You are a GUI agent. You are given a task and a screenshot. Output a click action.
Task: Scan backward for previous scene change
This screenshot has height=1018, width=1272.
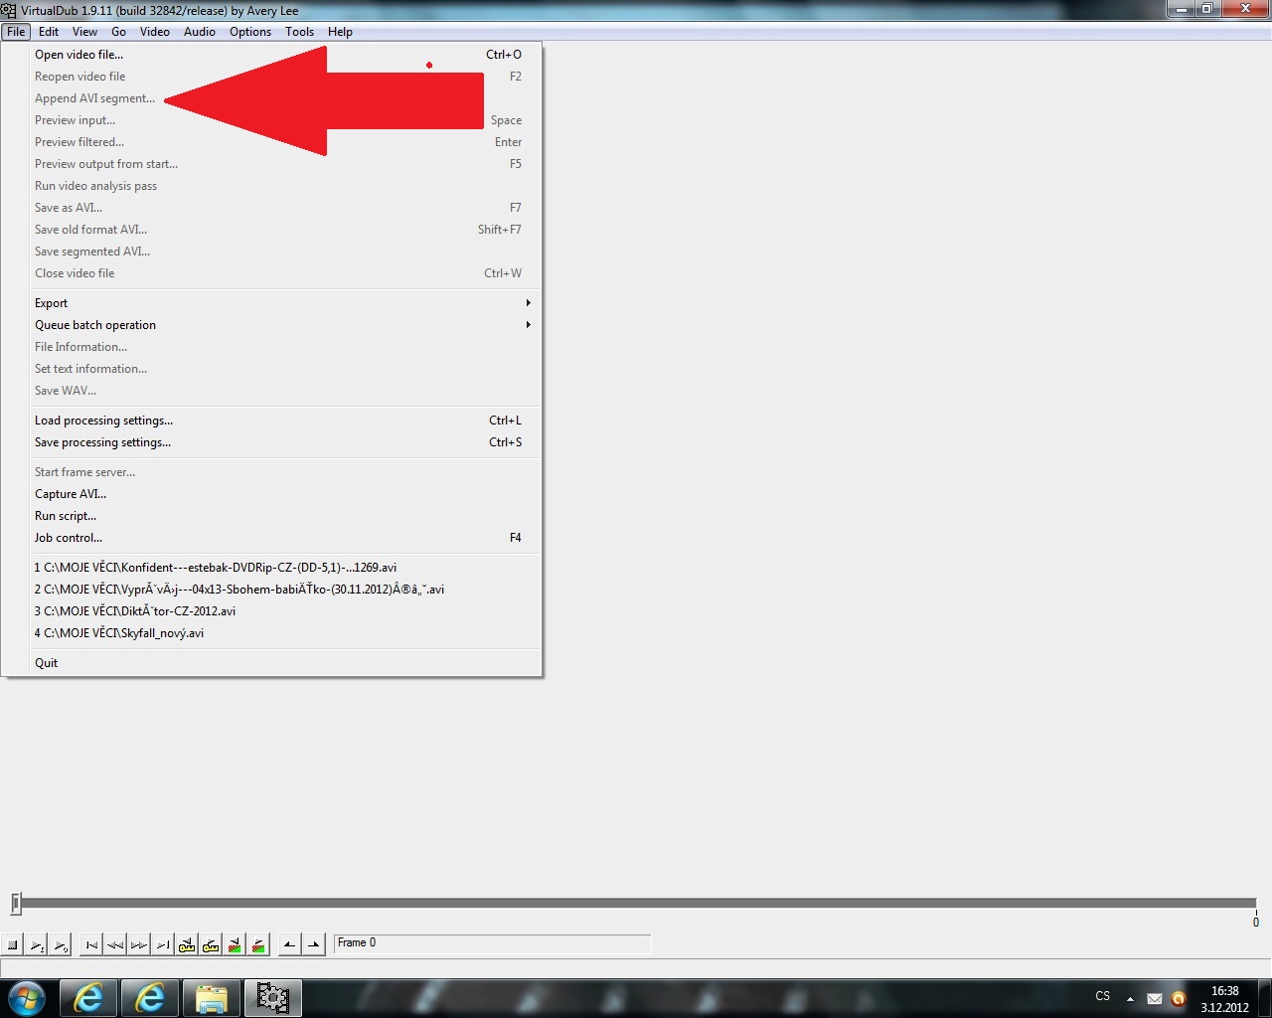click(x=235, y=944)
